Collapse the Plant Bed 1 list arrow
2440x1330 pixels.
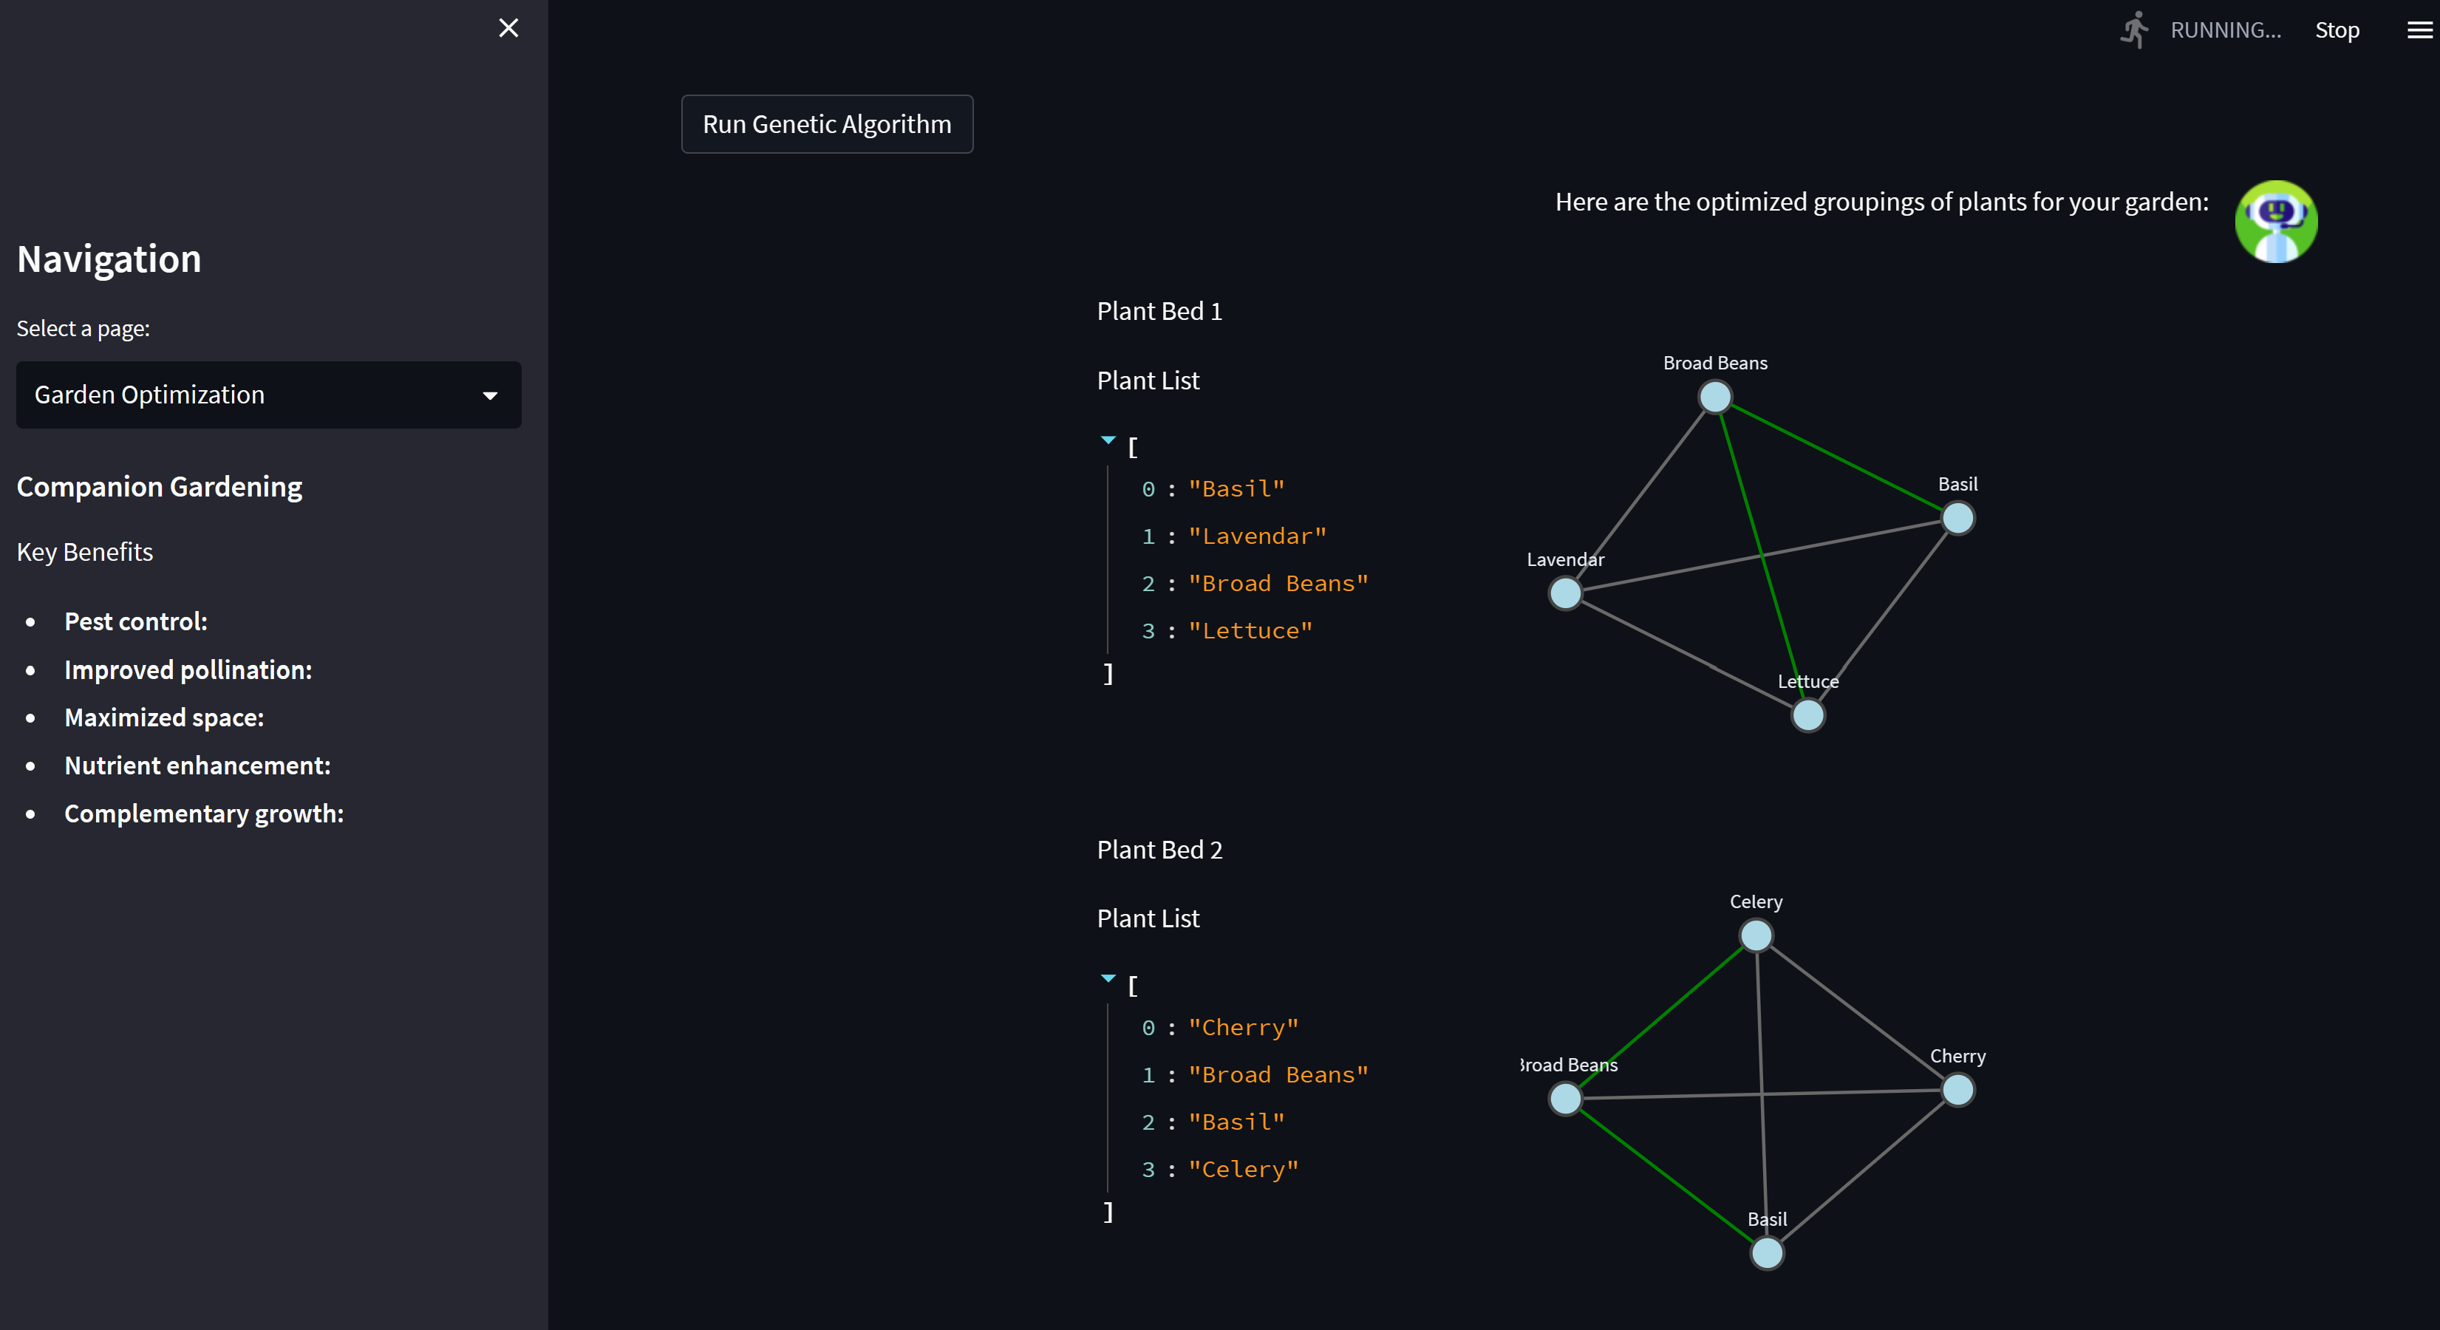point(1107,440)
